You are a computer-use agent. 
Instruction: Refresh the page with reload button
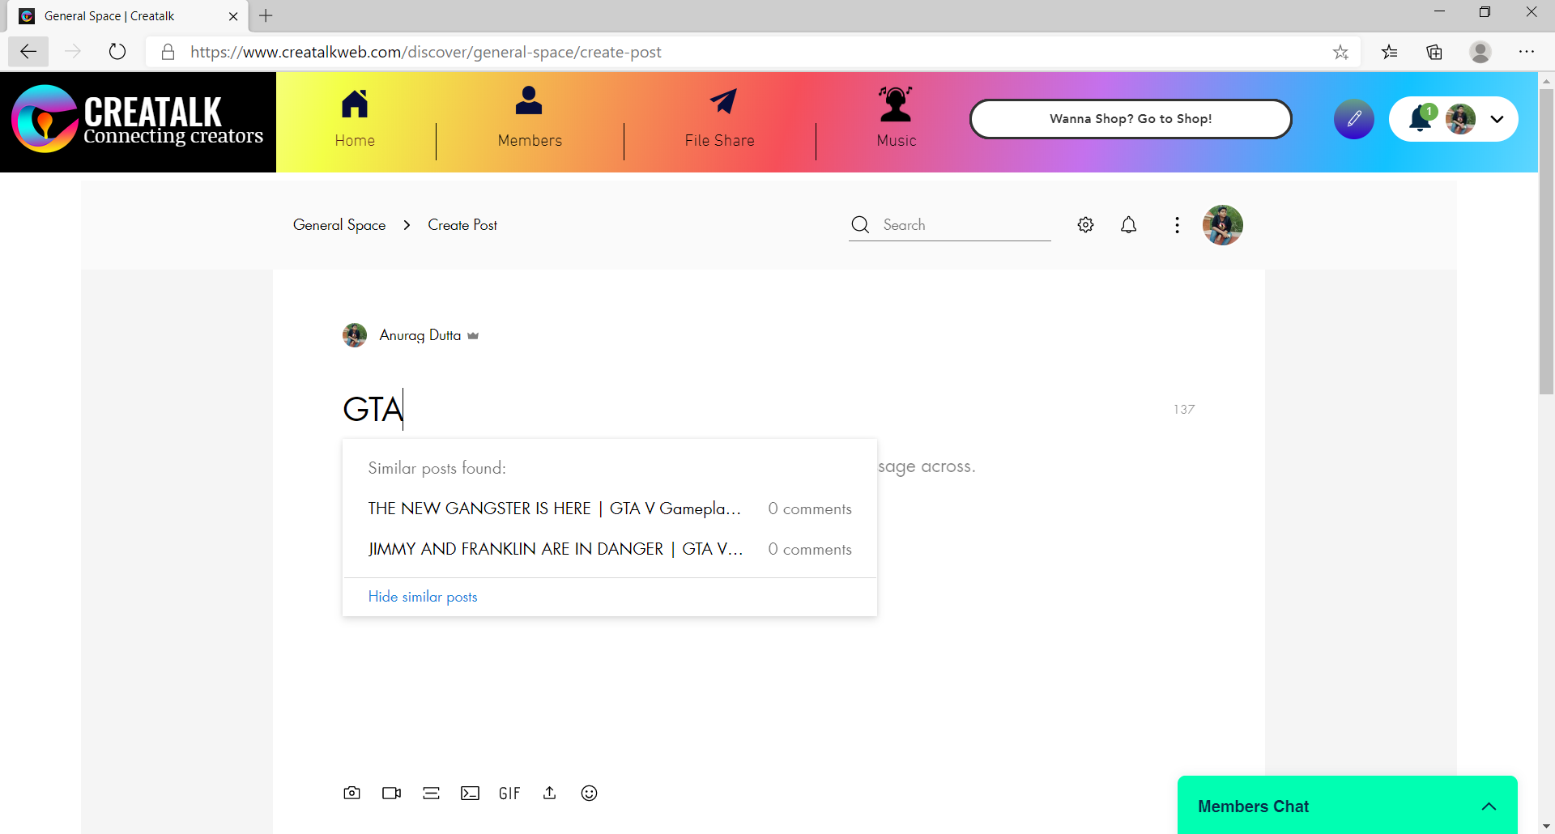point(117,52)
